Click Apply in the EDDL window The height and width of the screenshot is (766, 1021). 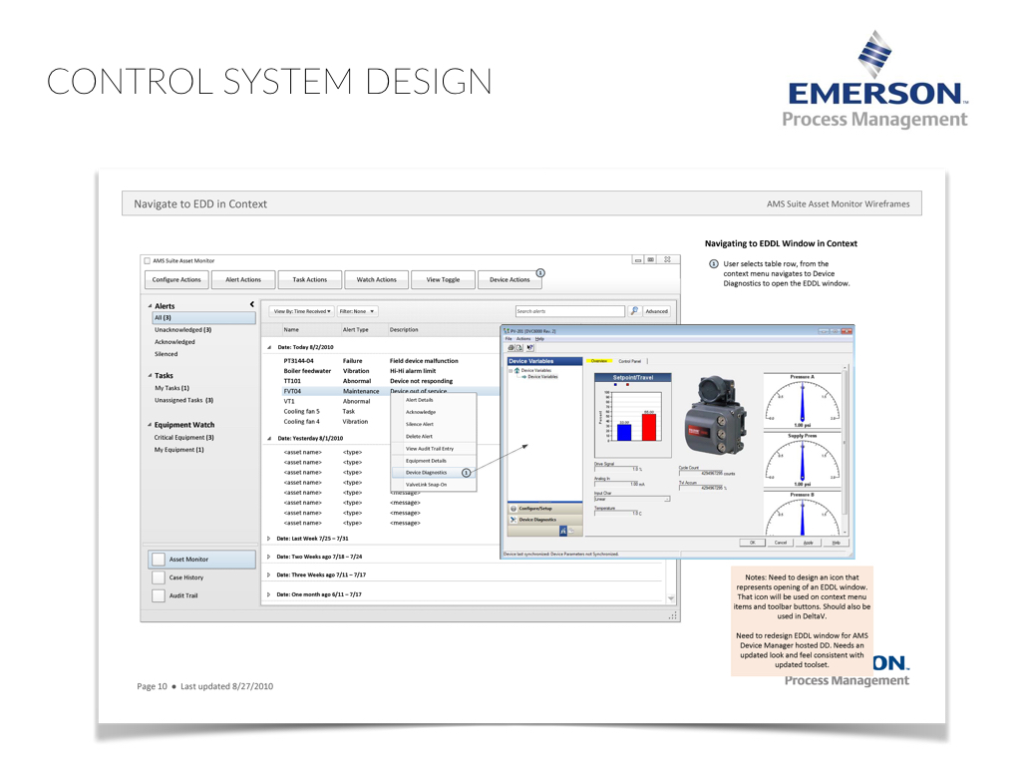[x=808, y=543]
